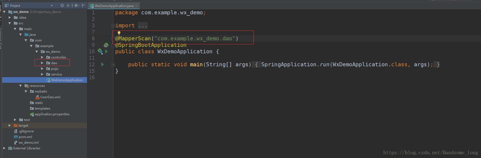Expand the .idea folder arrow

(10, 18)
